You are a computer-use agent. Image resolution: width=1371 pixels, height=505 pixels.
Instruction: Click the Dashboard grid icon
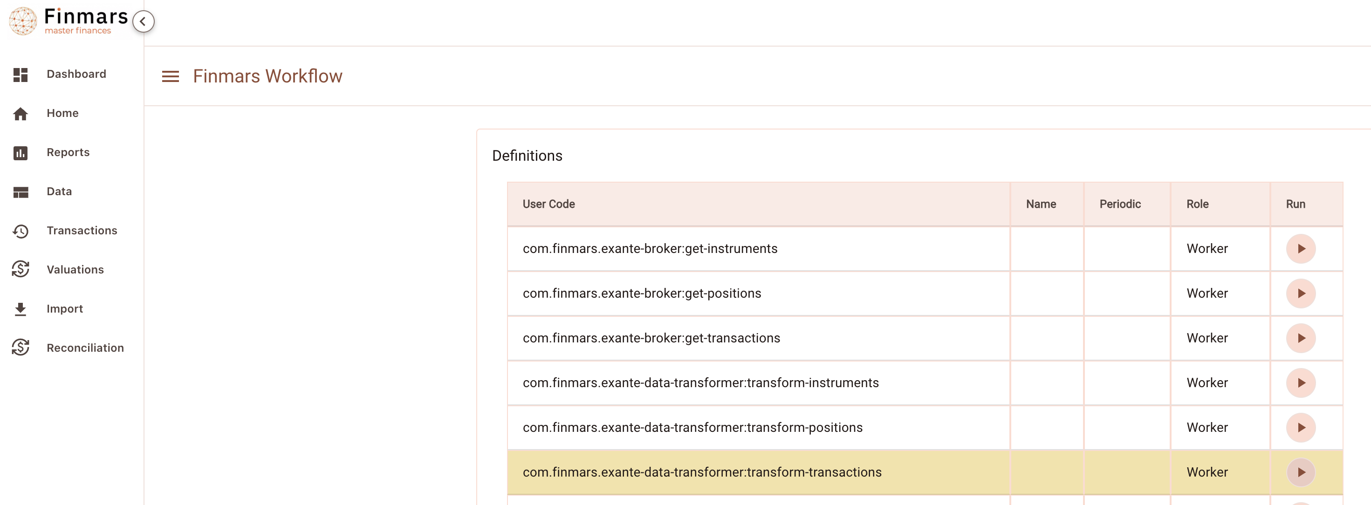click(x=21, y=75)
